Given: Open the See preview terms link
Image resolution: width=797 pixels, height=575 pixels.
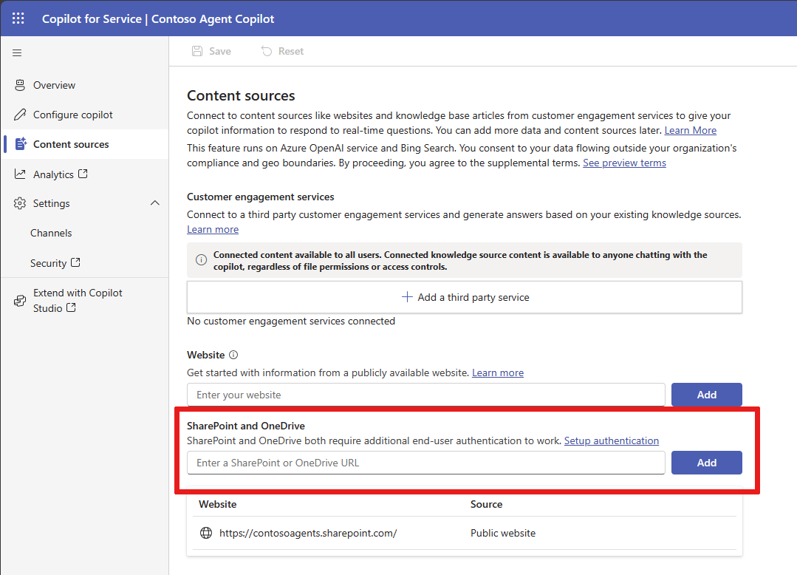Looking at the screenshot, I should pos(624,163).
